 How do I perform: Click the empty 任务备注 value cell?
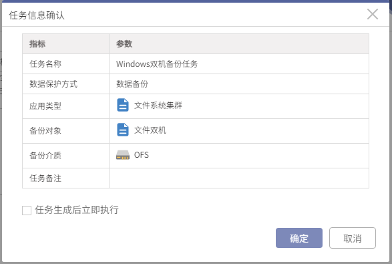point(239,178)
